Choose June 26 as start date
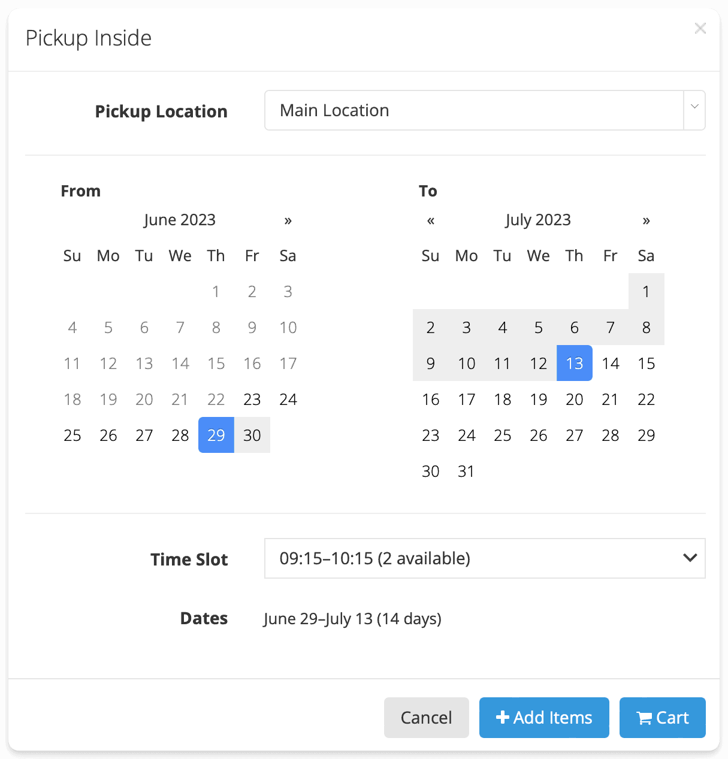Screen dimensions: 728x759 pos(108,435)
